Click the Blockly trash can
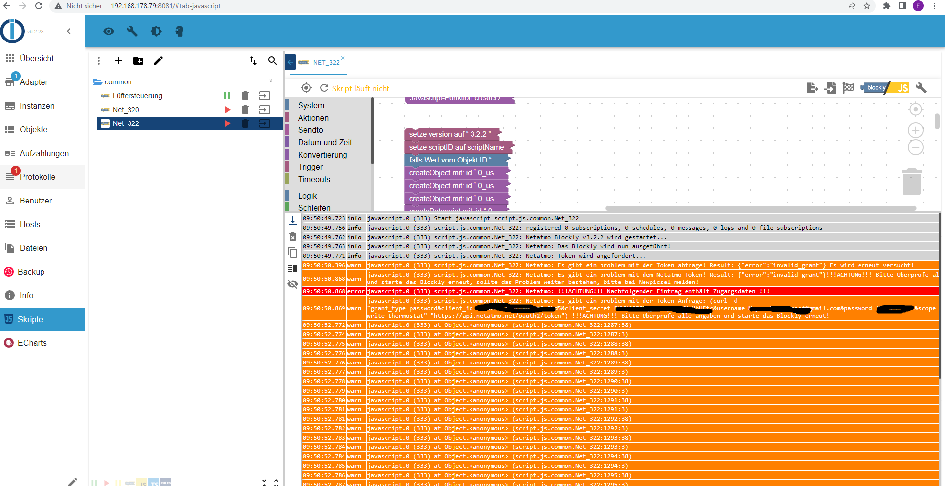Image resolution: width=945 pixels, height=486 pixels. click(x=912, y=182)
